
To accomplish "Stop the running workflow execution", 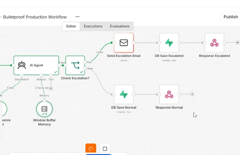I will tap(105, 149).
